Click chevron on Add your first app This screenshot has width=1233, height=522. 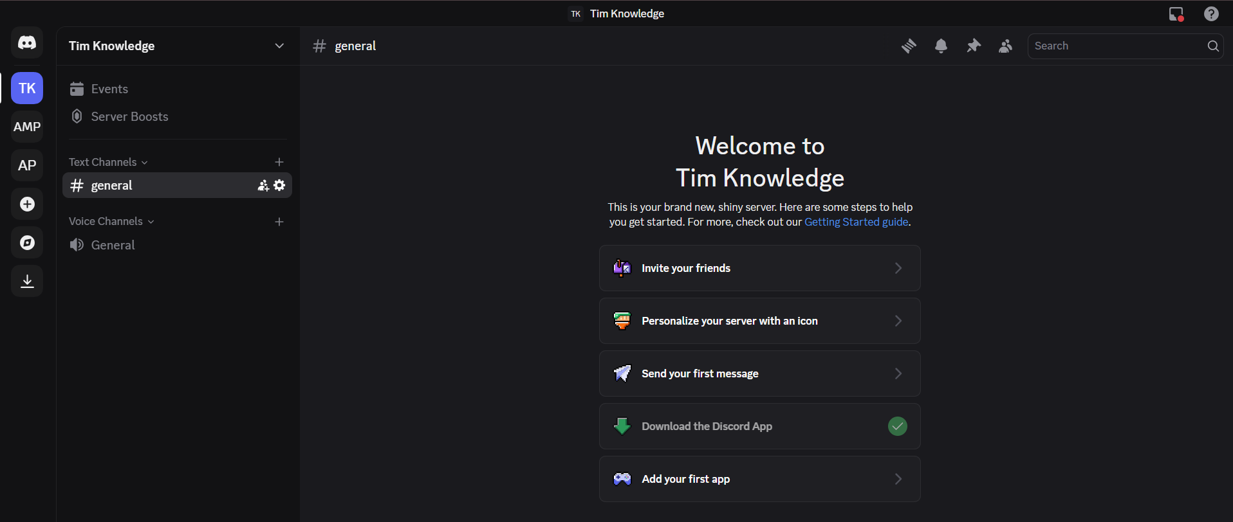click(898, 479)
